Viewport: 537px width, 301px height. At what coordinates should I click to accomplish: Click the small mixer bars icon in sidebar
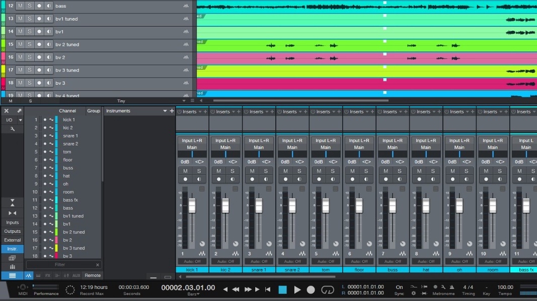pos(12,267)
